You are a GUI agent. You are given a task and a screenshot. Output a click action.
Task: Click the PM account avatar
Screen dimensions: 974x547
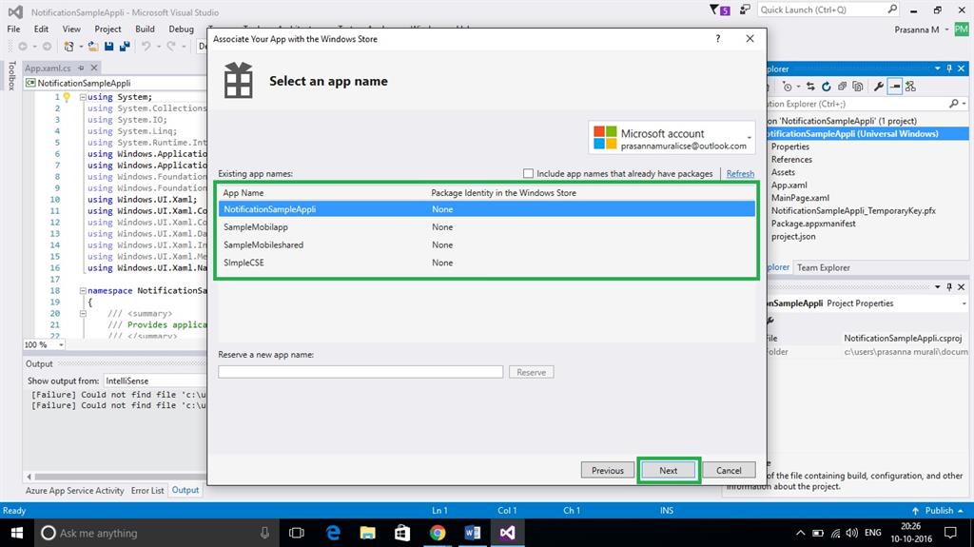click(x=961, y=29)
